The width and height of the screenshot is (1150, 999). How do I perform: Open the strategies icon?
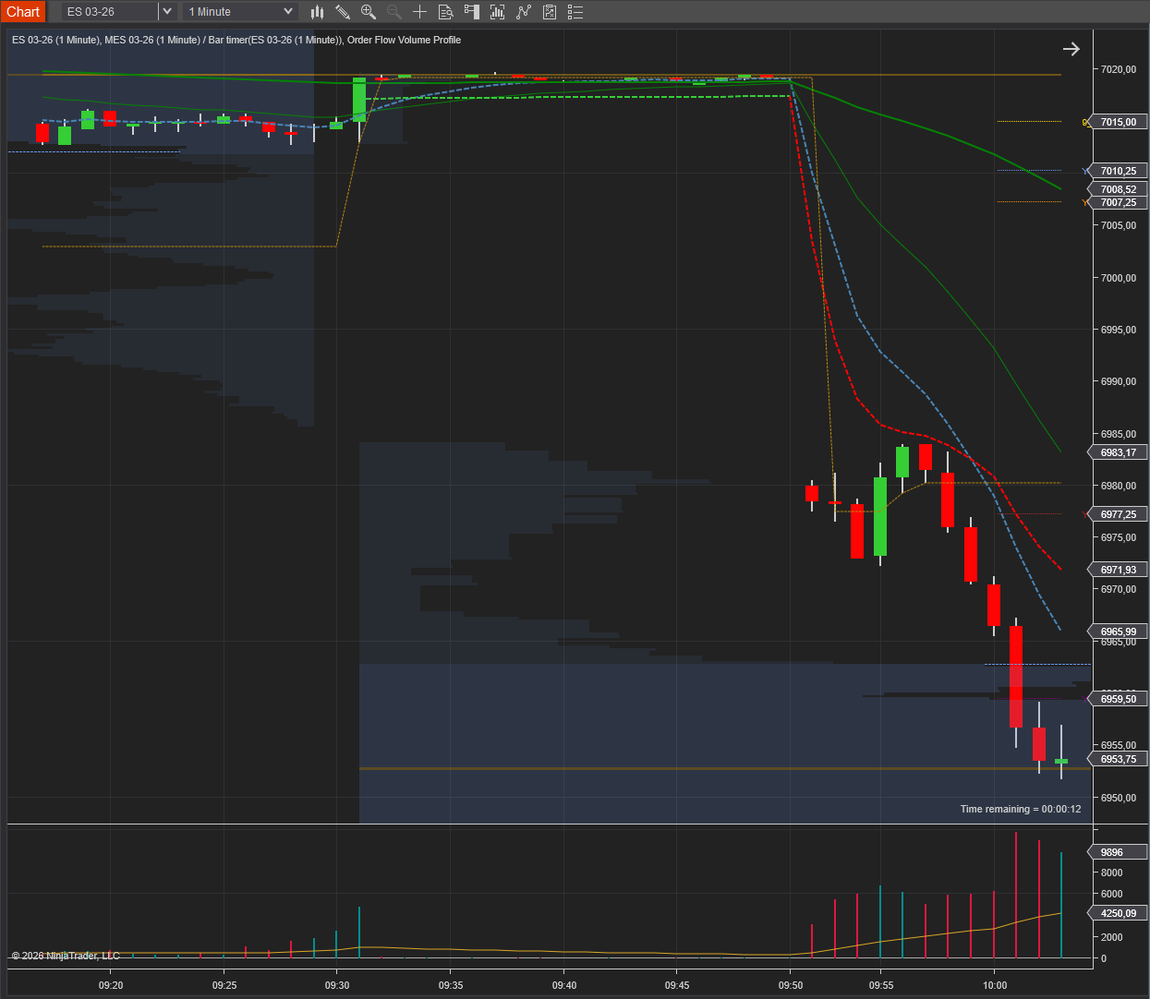550,12
